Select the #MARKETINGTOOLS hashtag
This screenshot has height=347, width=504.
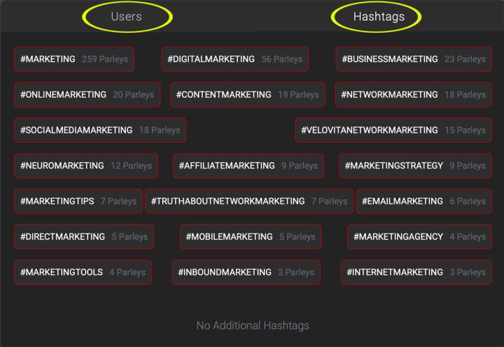(83, 272)
